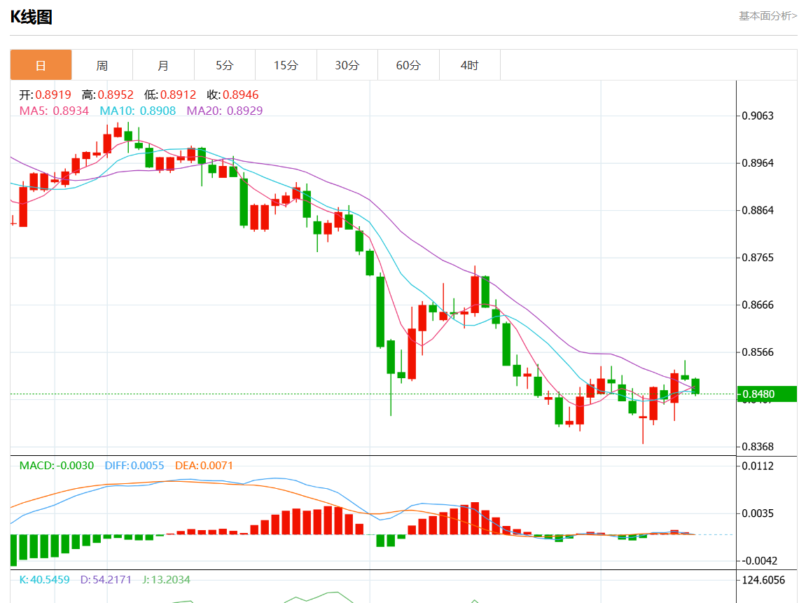Click the MA20: 0.8929 indicator label
The width and height of the screenshot is (806, 603).
click(x=225, y=111)
